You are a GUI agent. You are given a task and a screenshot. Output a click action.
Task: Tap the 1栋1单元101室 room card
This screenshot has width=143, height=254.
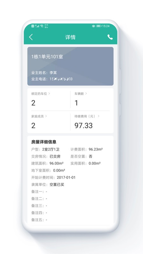click(x=70, y=66)
